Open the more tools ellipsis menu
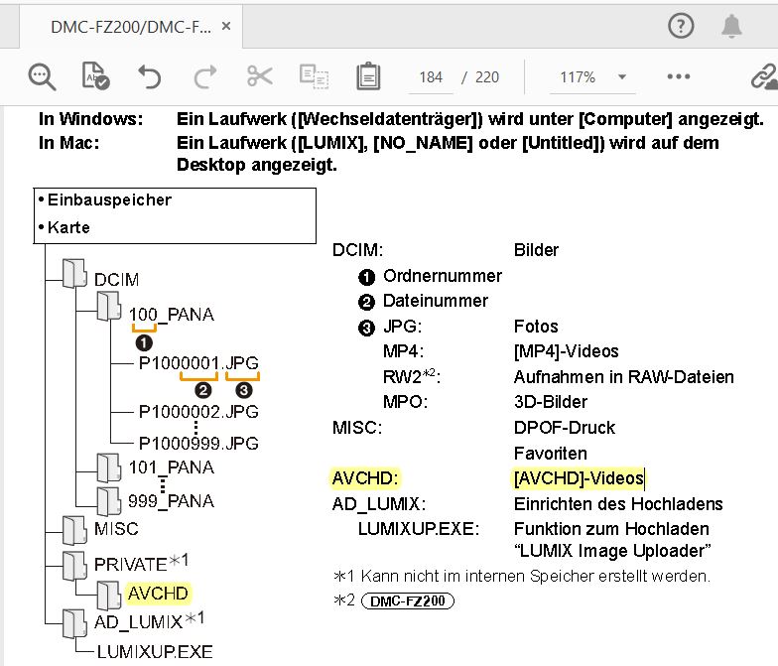778x666 pixels. (679, 76)
